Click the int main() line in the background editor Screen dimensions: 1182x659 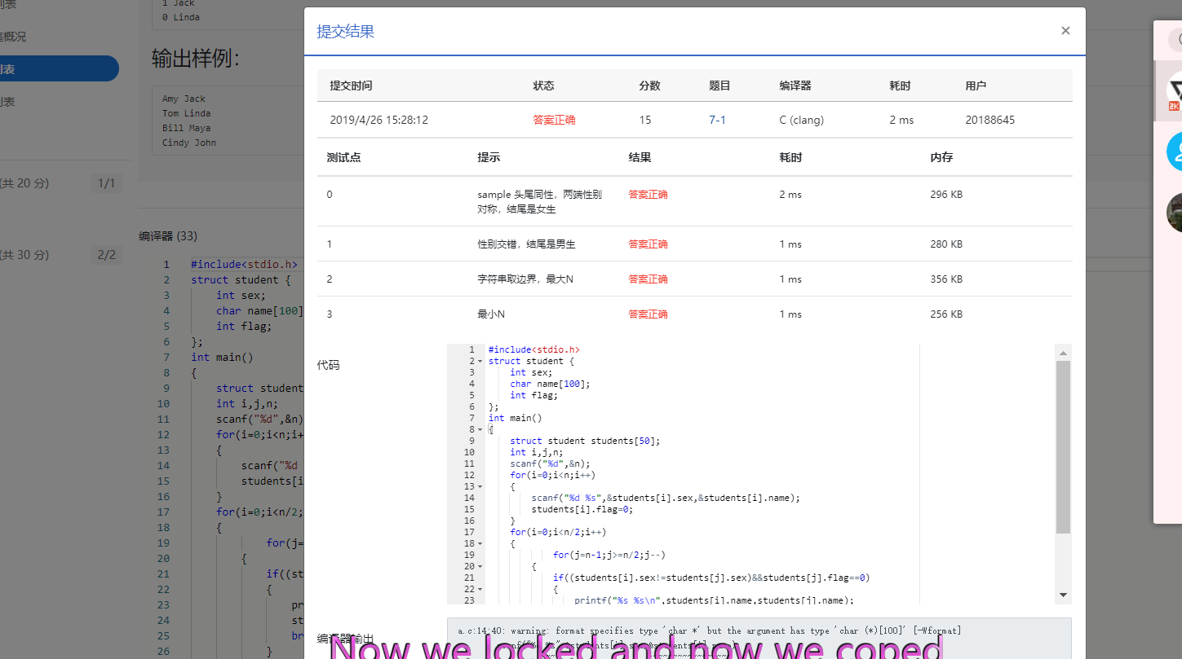[222, 357]
